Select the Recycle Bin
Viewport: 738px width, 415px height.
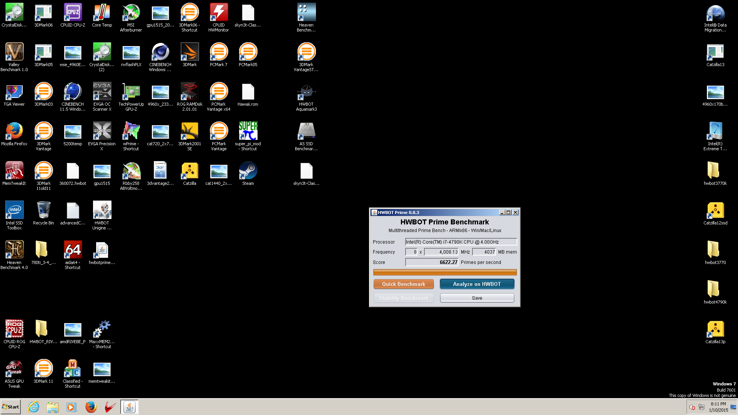[x=43, y=213]
